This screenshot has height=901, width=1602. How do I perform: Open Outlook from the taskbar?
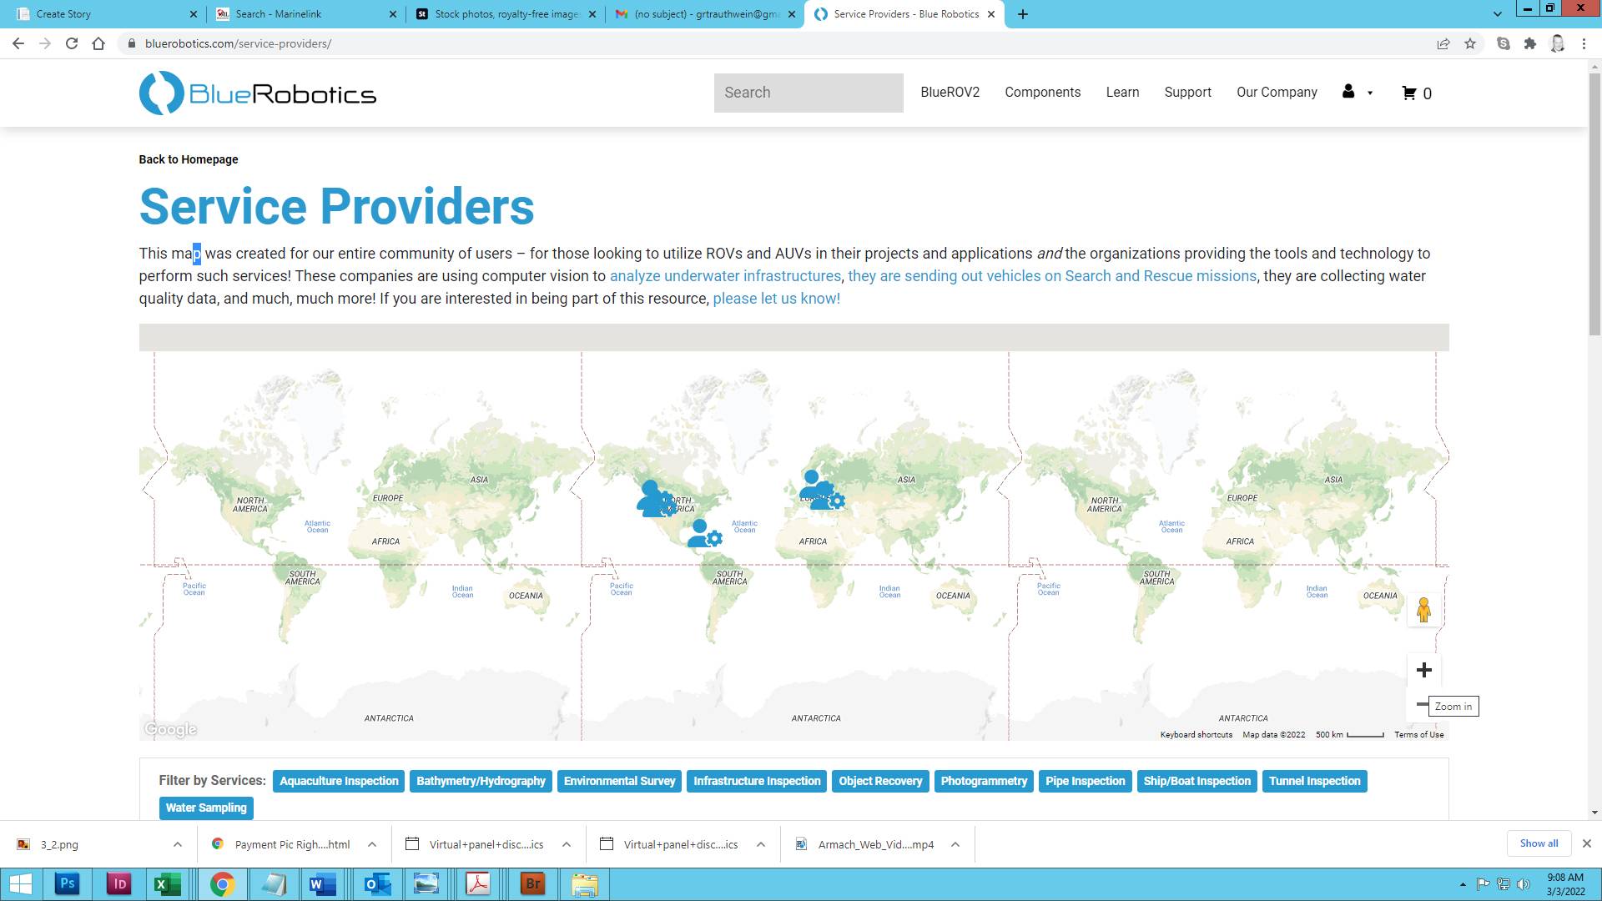tap(377, 883)
